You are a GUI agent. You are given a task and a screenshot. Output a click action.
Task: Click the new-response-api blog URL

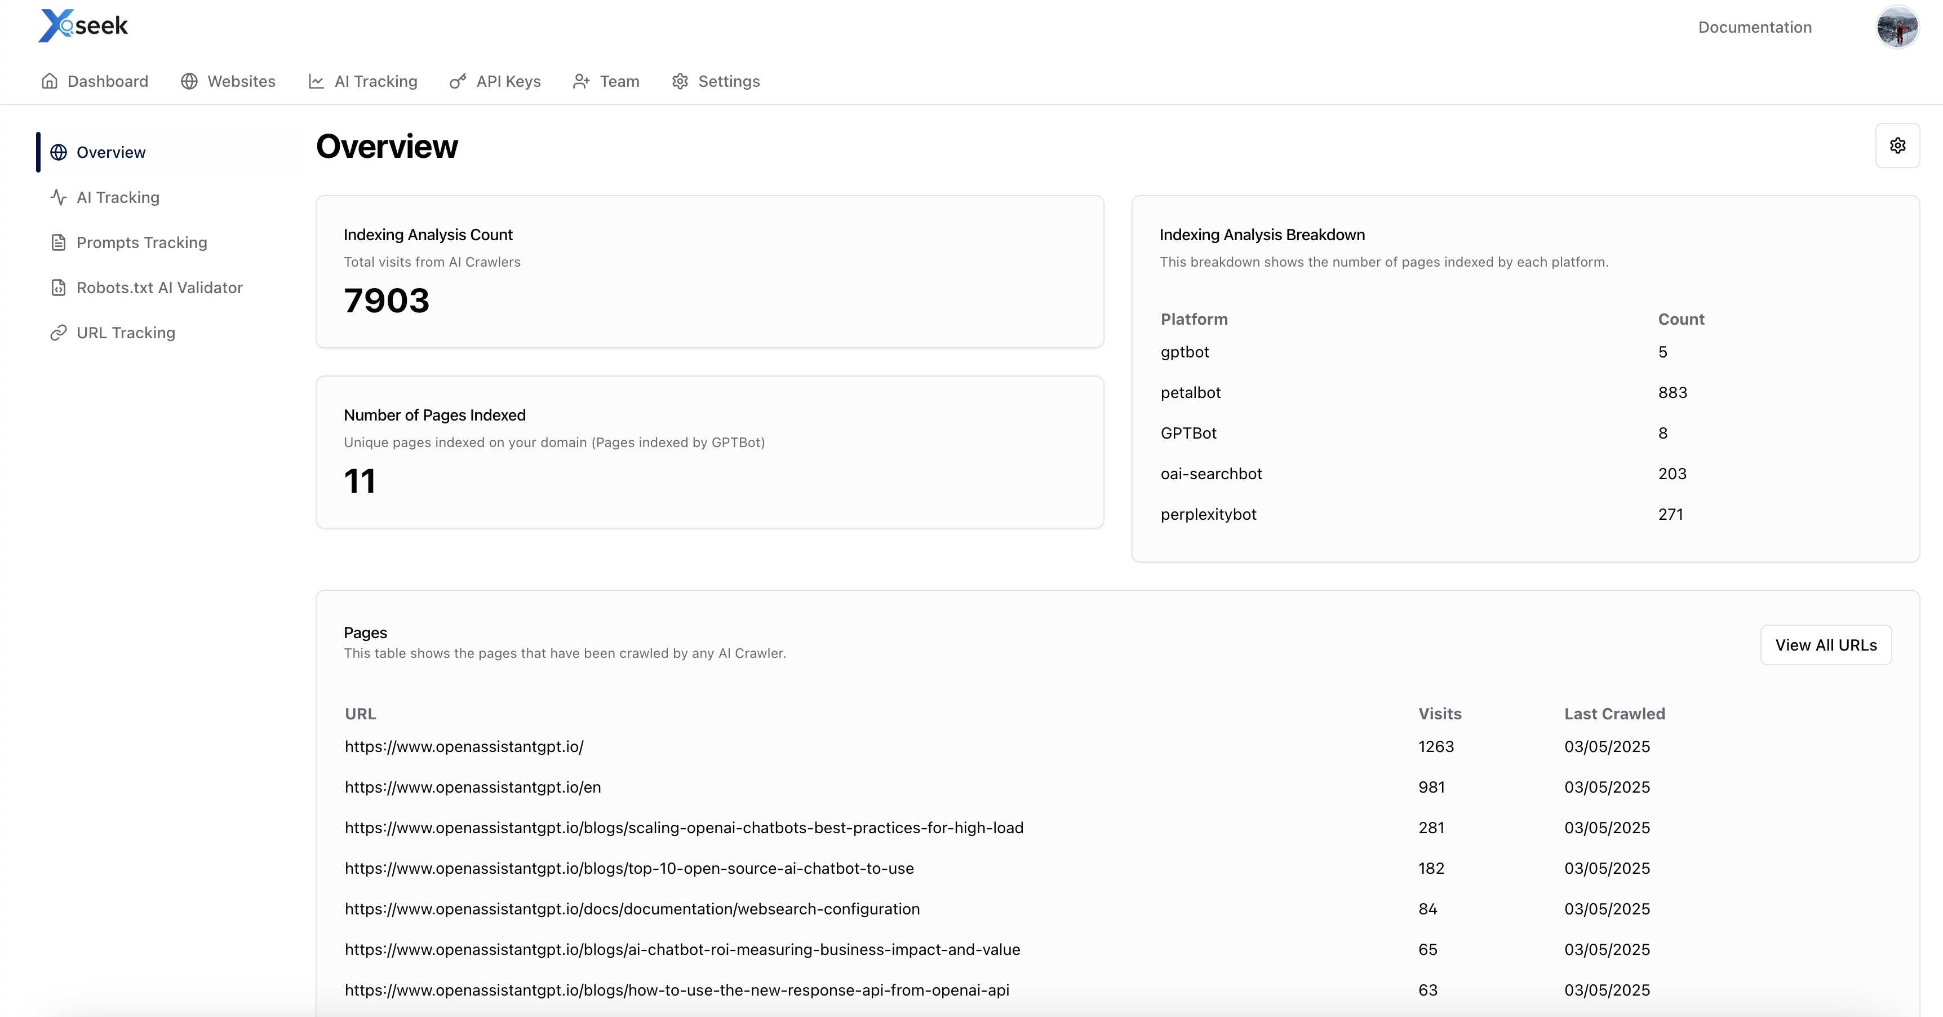point(677,991)
